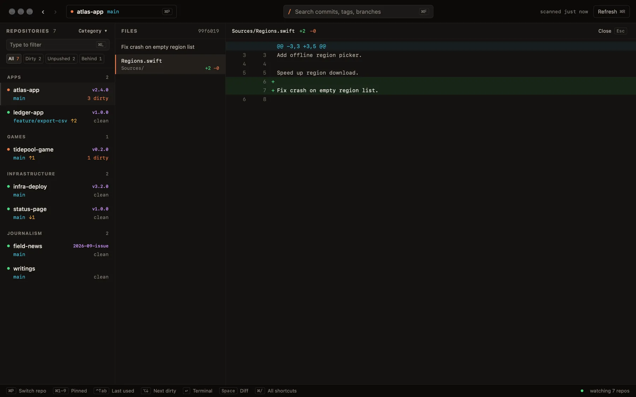Image resolution: width=636 pixels, height=397 pixels.
Task: Go forward with the right chevron arrow
Action: tap(55, 12)
